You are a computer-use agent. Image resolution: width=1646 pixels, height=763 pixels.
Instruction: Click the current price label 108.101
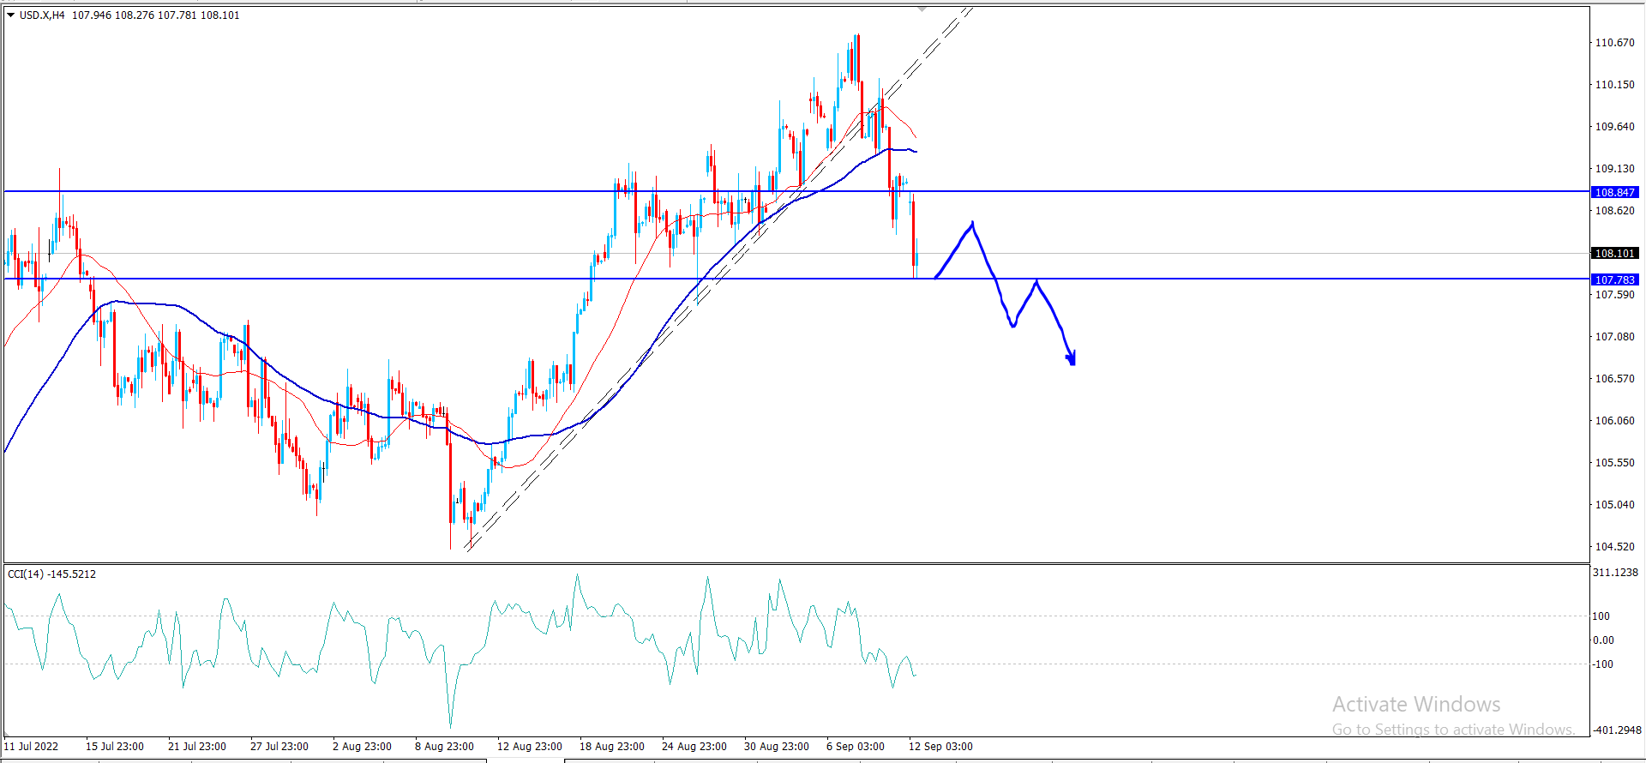tap(1614, 254)
